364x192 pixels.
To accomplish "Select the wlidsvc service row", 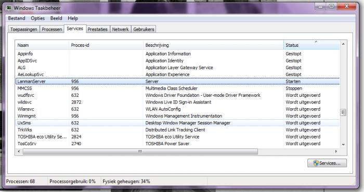I will [x=178, y=102].
